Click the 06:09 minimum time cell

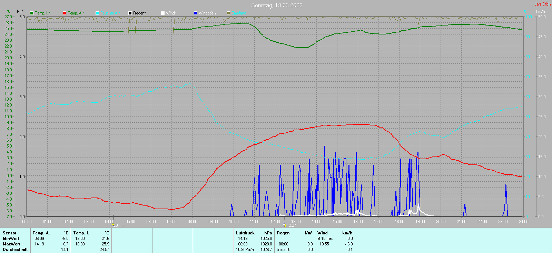click(x=39, y=239)
